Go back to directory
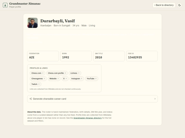The image size is (185, 138). [x=164, y=5]
